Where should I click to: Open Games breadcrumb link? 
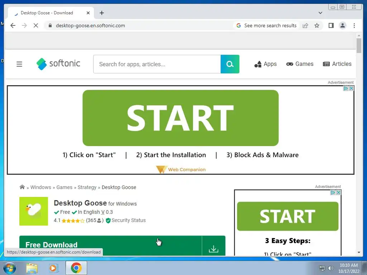tap(65, 187)
